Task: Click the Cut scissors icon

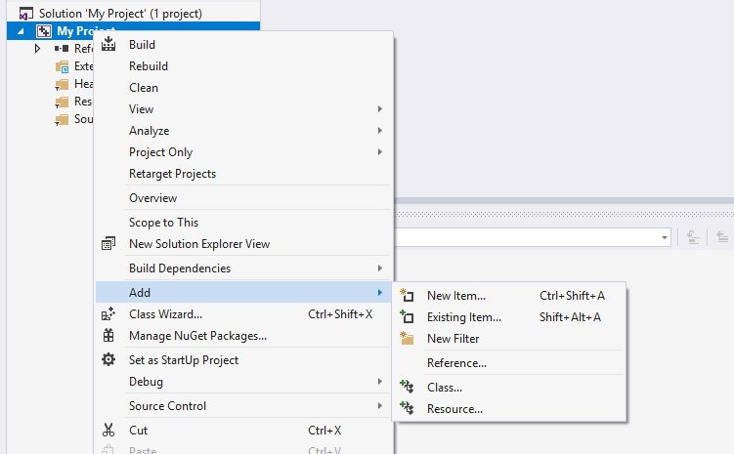Action: [x=108, y=431]
